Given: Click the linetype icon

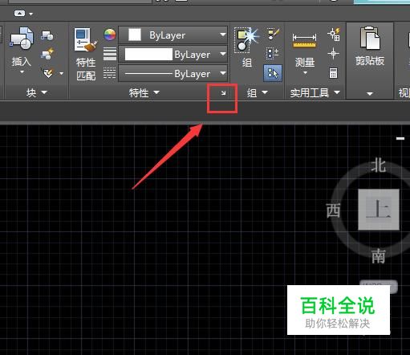Looking at the screenshot, I should [x=110, y=72].
